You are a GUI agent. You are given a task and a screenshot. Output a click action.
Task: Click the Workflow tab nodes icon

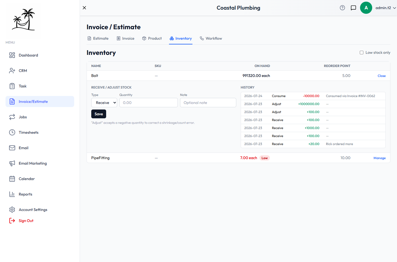[202, 38]
